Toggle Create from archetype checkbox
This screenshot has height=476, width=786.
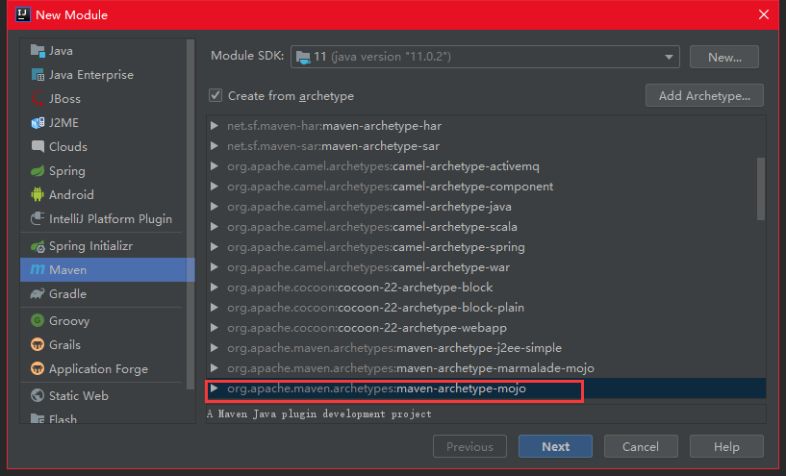coord(216,95)
